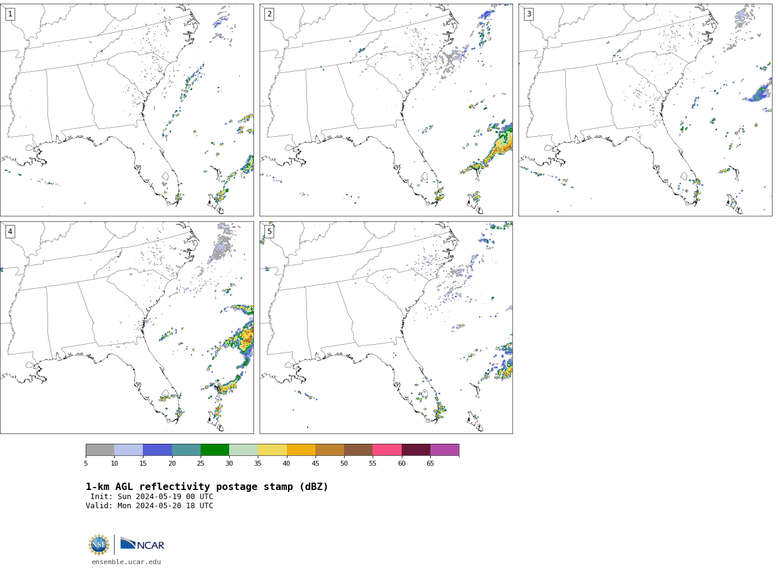Click the 'Init: Sun 2024-05-19 00 UTC' text
The width and height of the screenshot is (778, 569).
[152, 497]
